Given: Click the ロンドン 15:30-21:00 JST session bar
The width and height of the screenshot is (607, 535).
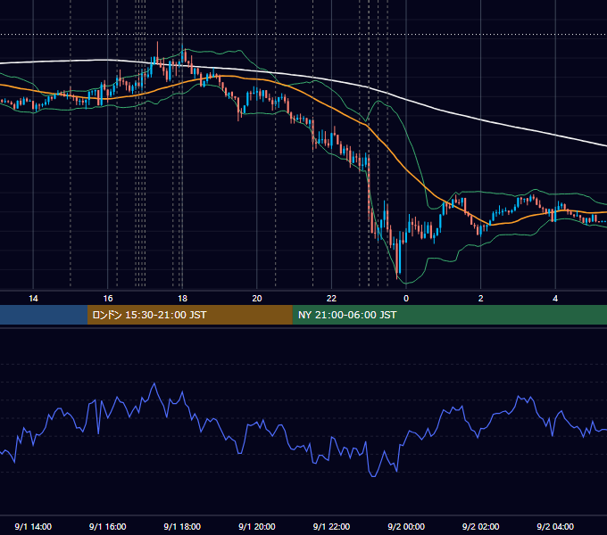Looking at the screenshot, I should (x=189, y=315).
